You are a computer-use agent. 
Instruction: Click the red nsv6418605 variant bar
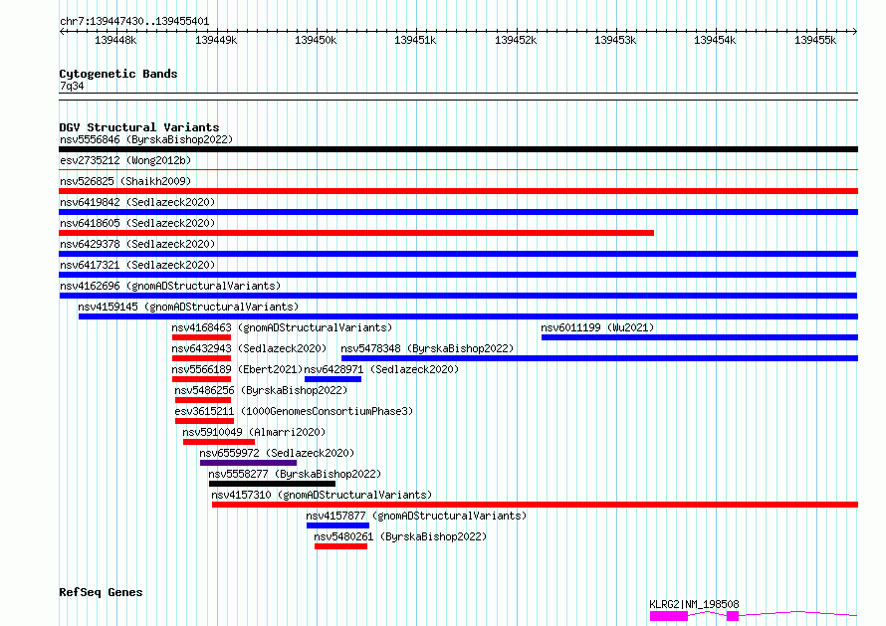[356, 233]
